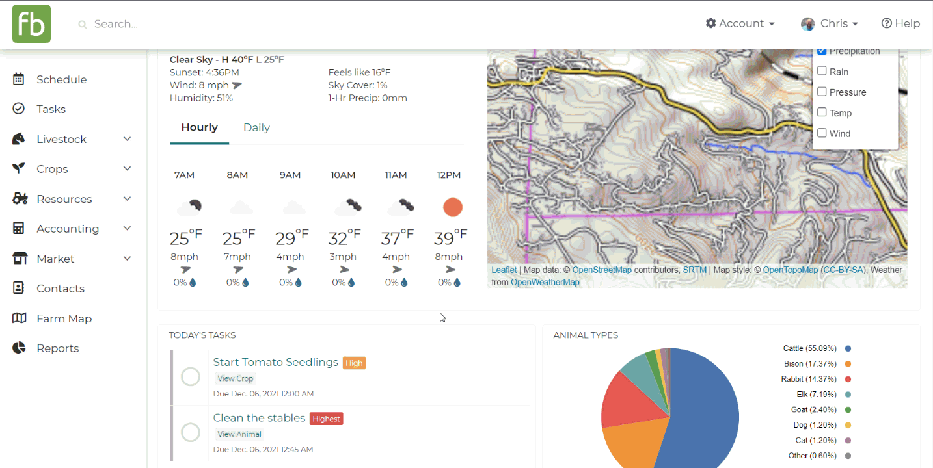This screenshot has height=468, width=933.
Task: Expand the Market submenu chevron
Action: click(x=128, y=259)
